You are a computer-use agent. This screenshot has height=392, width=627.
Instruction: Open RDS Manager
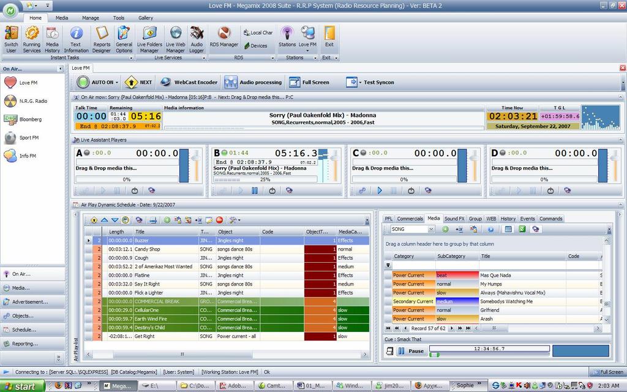pos(224,37)
